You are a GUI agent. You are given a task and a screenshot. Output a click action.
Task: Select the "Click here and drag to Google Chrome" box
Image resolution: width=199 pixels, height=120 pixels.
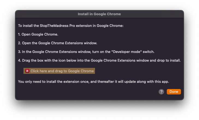[59, 71]
